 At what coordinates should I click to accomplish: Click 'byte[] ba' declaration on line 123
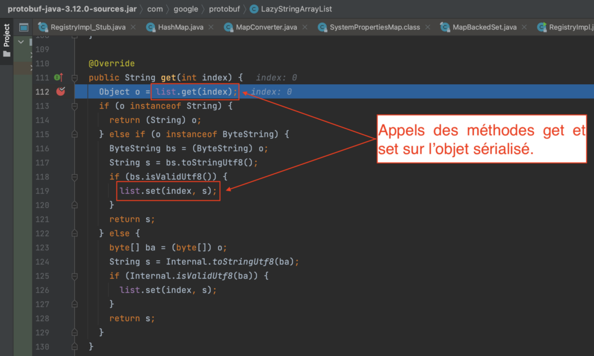[x=132, y=247]
